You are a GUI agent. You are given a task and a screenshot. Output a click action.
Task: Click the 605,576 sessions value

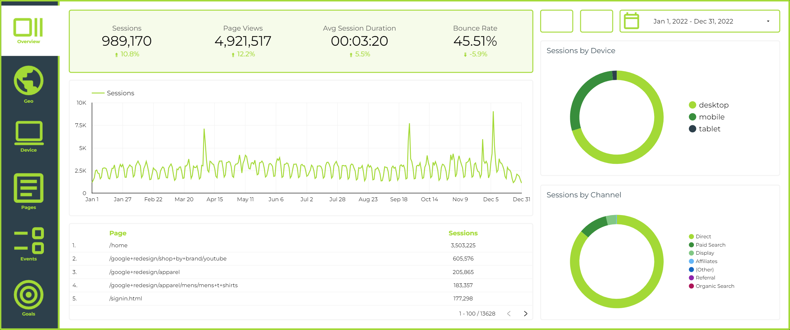click(463, 259)
